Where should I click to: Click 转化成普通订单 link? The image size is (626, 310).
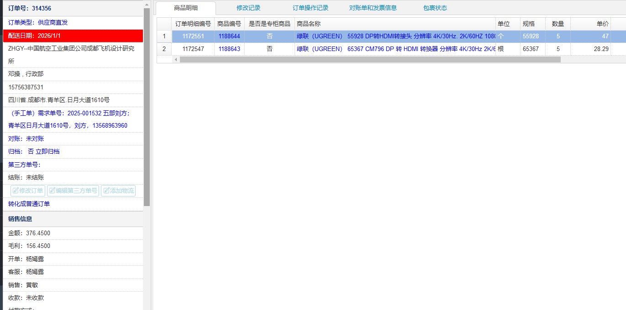[x=29, y=204]
